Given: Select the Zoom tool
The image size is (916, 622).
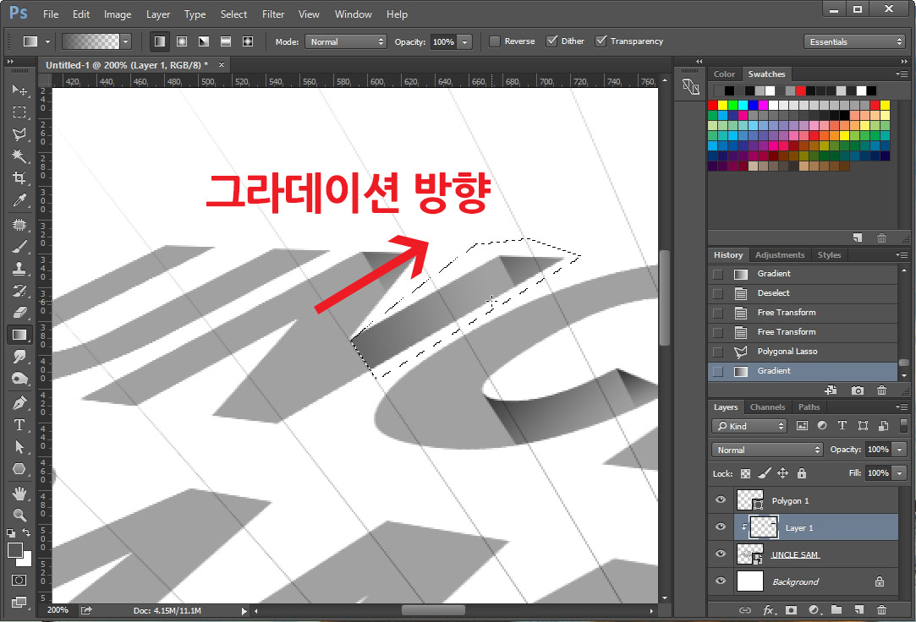Looking at the screenshot, I should click(19, 516).
